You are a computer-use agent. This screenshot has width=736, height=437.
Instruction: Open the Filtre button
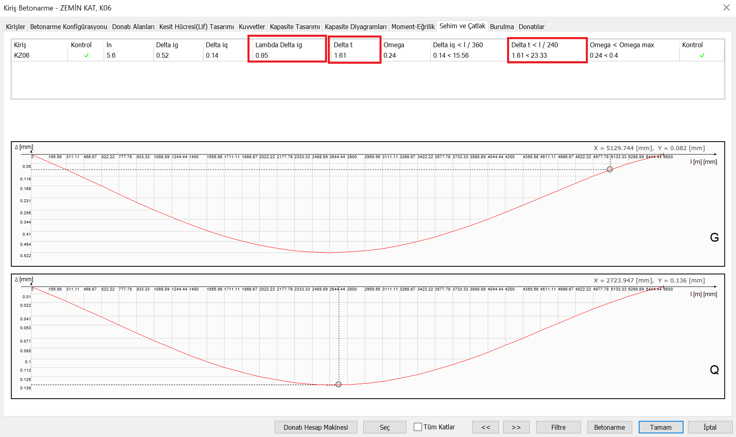[x=558, y=427]
